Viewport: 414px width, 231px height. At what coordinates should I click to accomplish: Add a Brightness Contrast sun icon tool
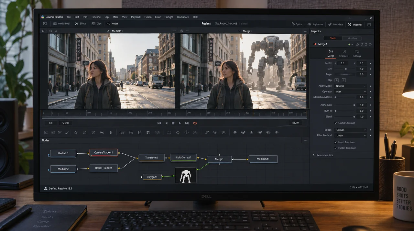pos(102,132)
